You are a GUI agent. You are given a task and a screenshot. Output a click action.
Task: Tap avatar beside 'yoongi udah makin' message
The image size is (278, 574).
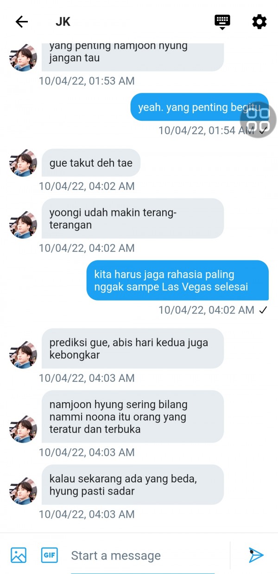coord(23,225)
